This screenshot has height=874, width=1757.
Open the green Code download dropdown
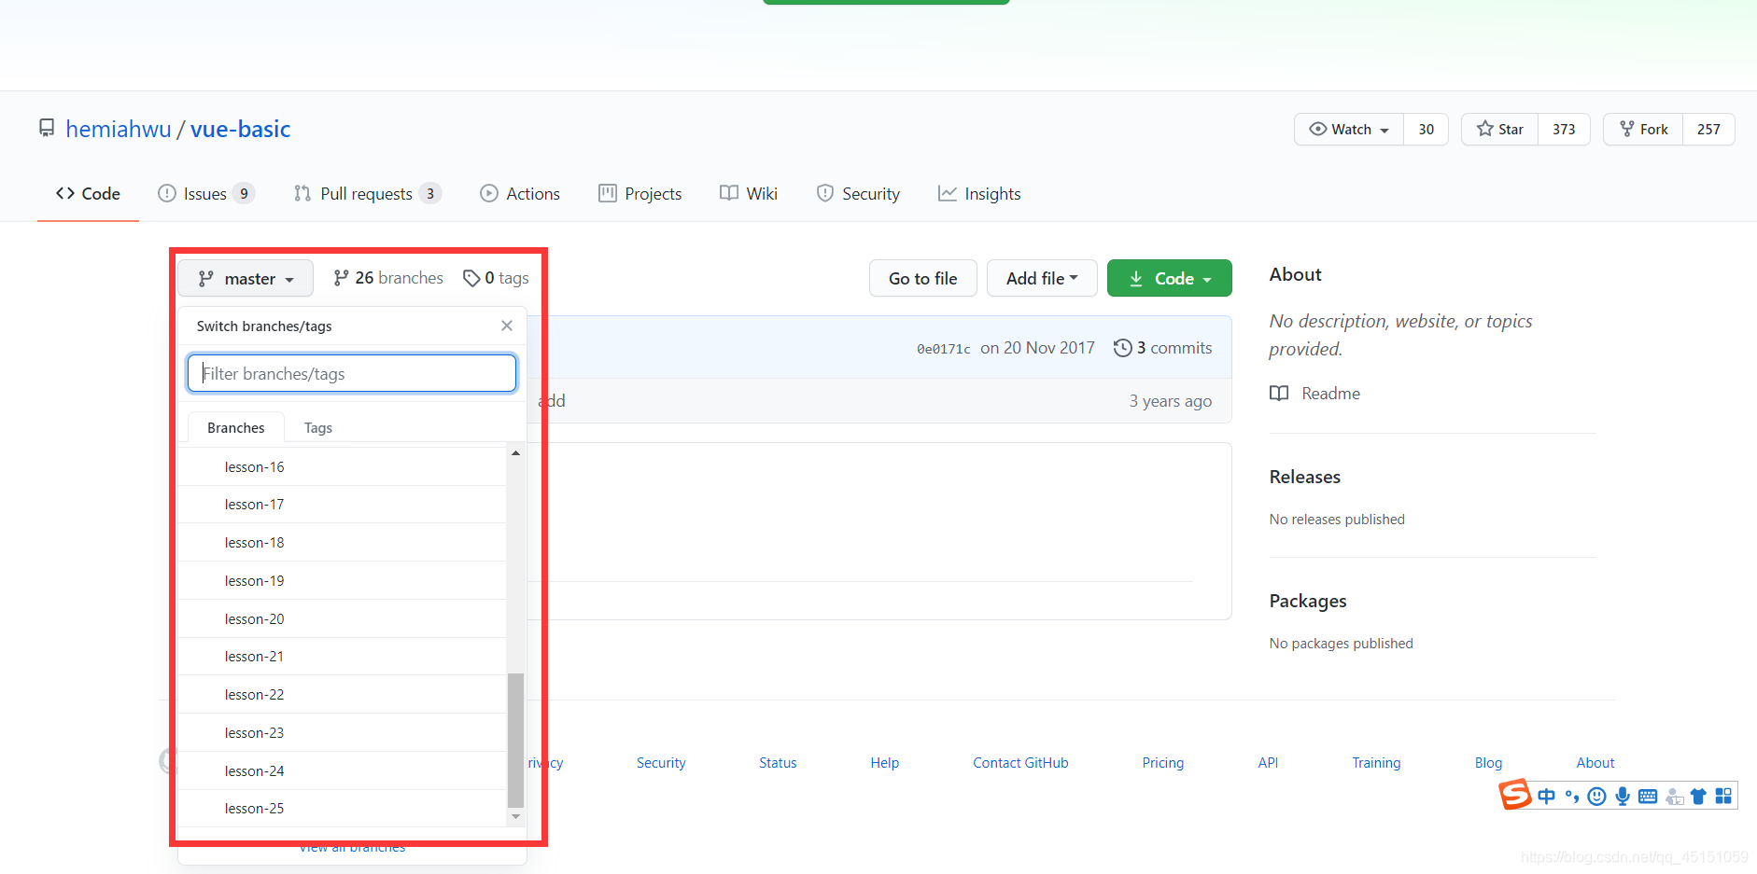(1169, 278)
